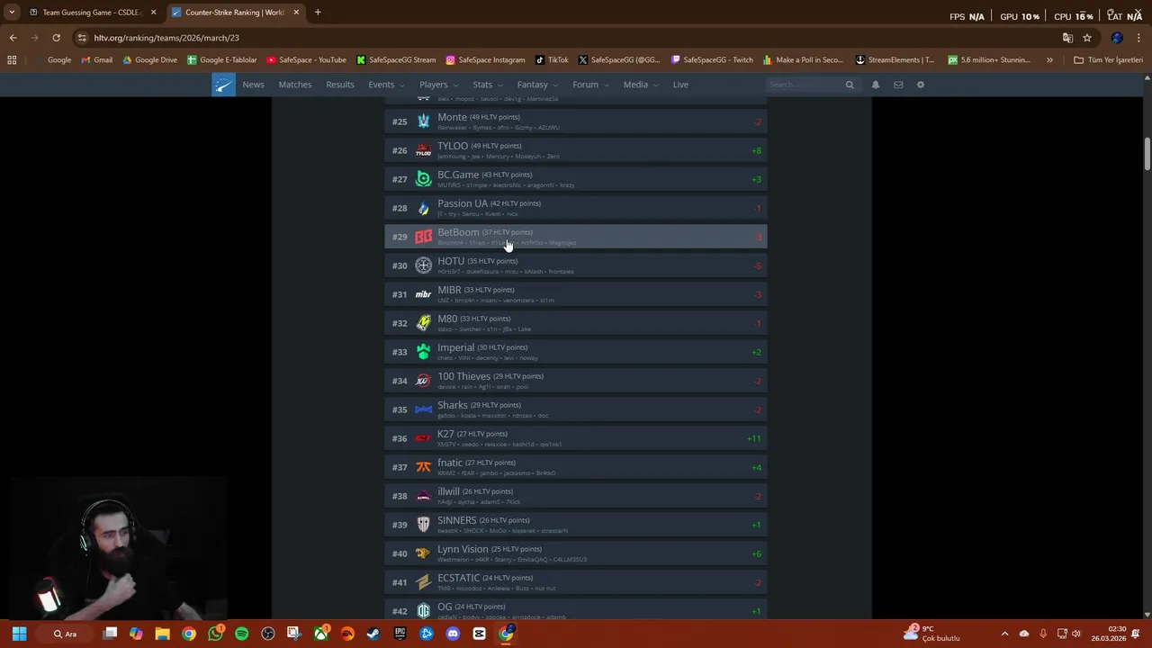Open Tüm Yer İşaretleri bookmarks folder
1152x648 pixels.
click(1108, 60)
